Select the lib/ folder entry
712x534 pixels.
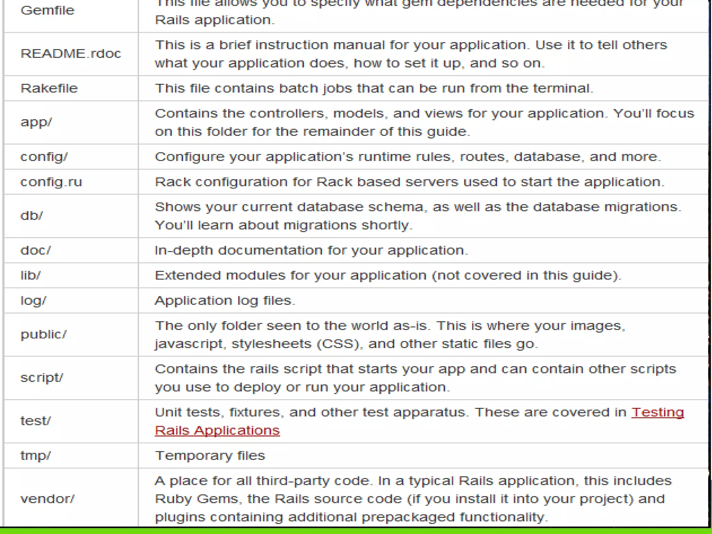coord(31,275)
